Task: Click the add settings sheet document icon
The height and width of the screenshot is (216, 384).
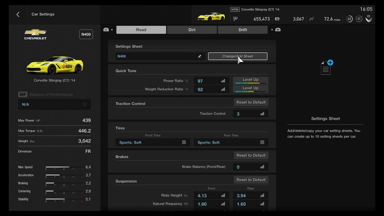Action: tap(326, 68)
